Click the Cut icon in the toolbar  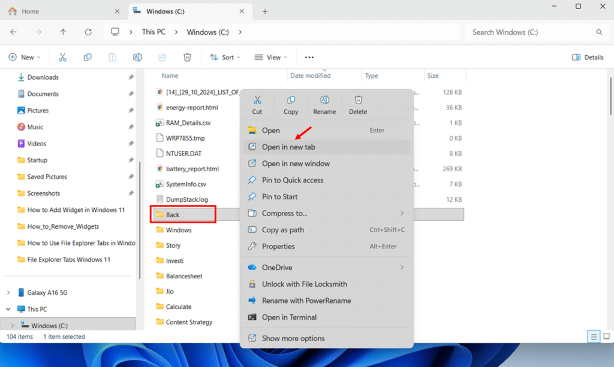click(62, 57)
